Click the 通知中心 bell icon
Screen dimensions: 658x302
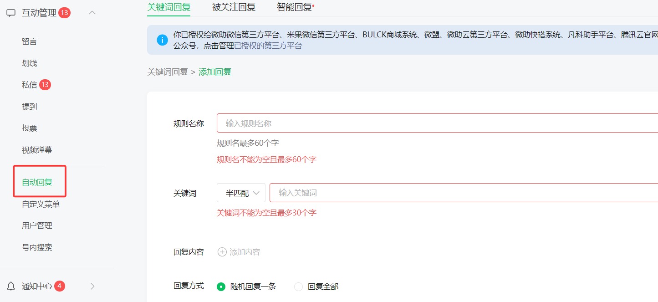click(x=10, y=286)
